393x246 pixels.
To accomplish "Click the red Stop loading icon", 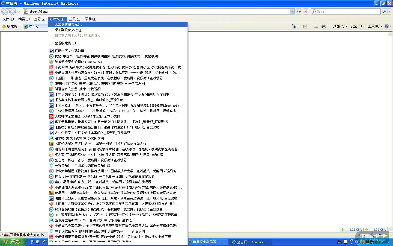I will click(x=306, y=11).
